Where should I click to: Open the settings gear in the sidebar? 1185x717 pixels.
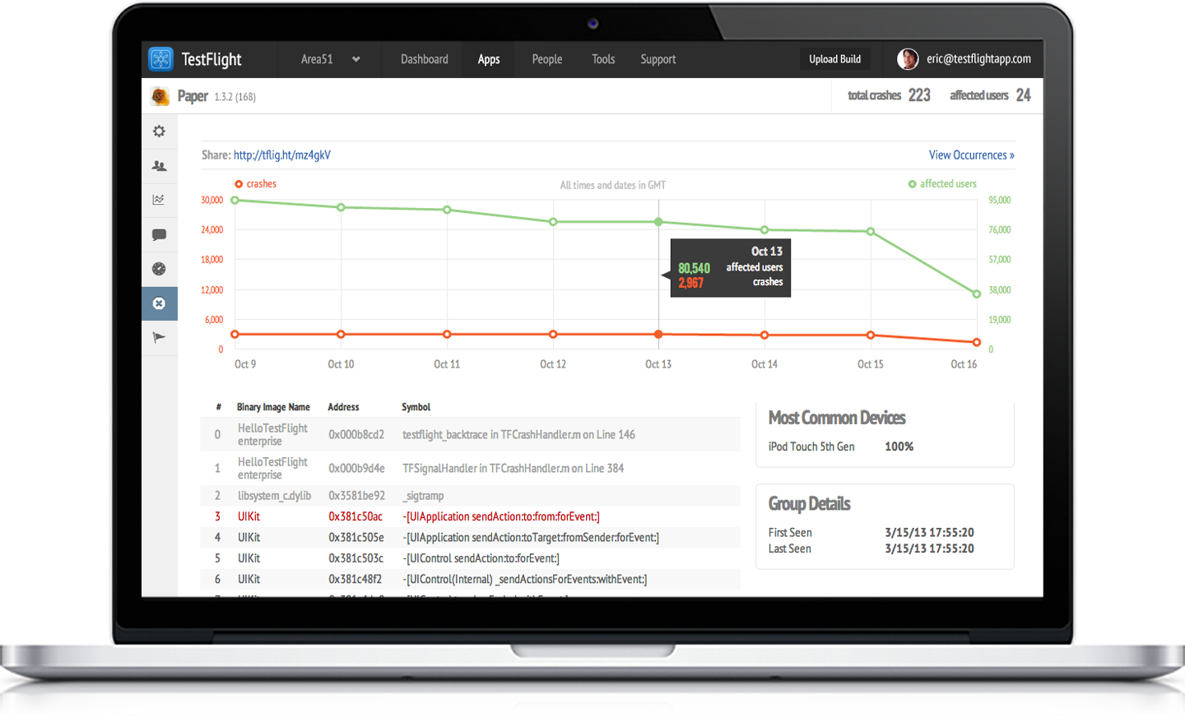pos(159,132)
